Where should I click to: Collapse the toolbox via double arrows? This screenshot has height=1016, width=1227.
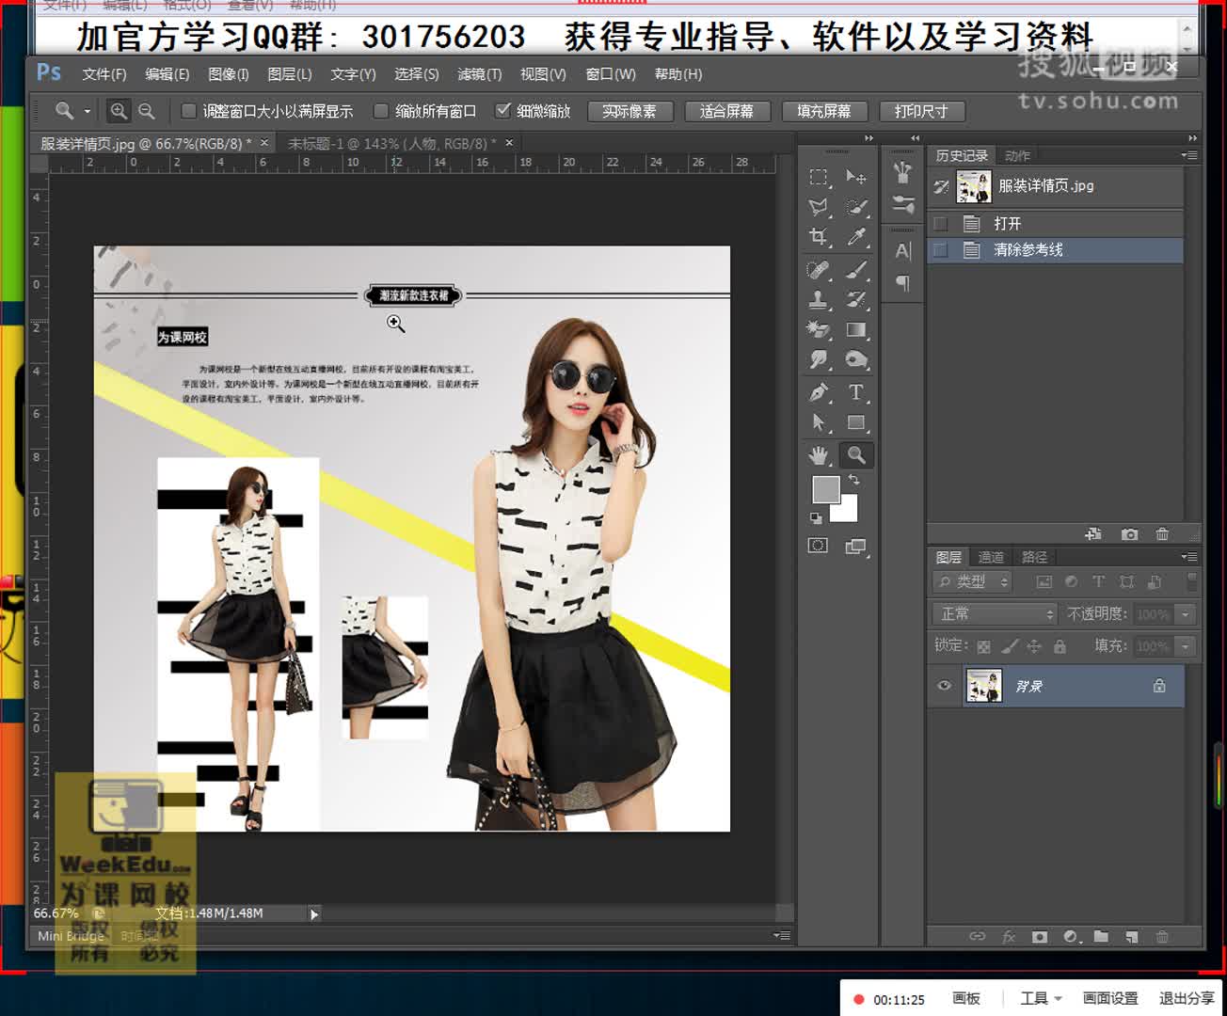[x=869, y=138]
